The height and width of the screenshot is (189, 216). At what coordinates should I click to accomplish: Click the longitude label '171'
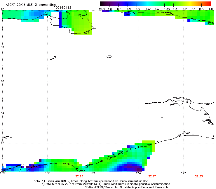coord(93,173)
